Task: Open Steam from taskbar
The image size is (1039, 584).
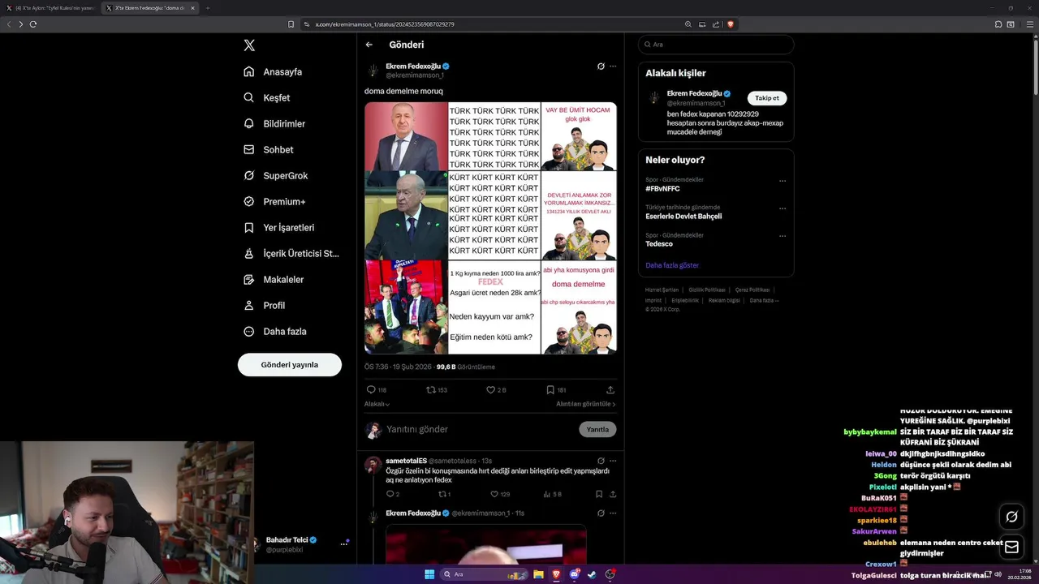Action: 592,574
